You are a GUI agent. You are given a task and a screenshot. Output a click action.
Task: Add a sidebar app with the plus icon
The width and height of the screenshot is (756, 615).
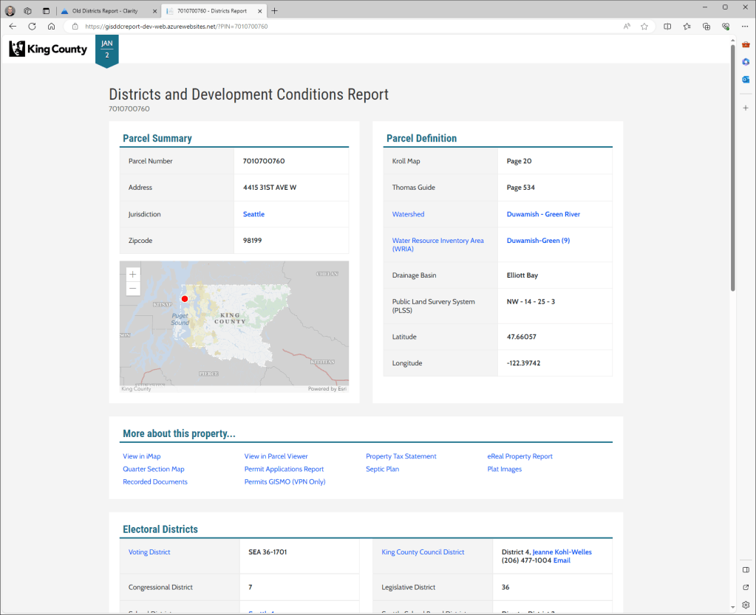[x=746, y=108]
